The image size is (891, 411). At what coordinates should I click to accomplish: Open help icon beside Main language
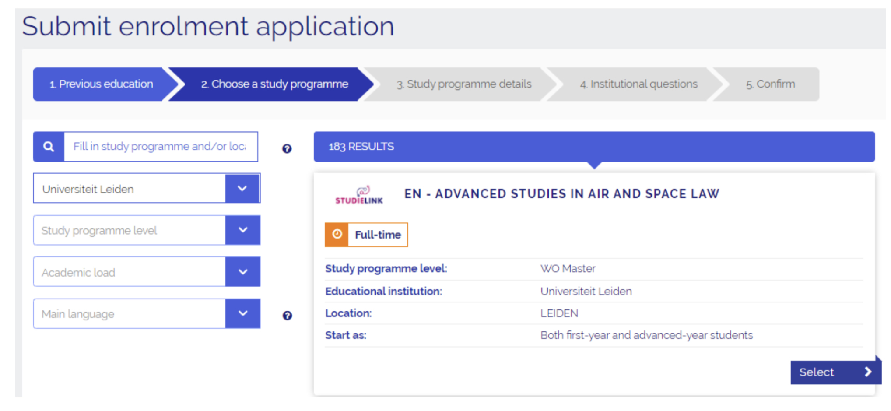[x=287, y=316]
